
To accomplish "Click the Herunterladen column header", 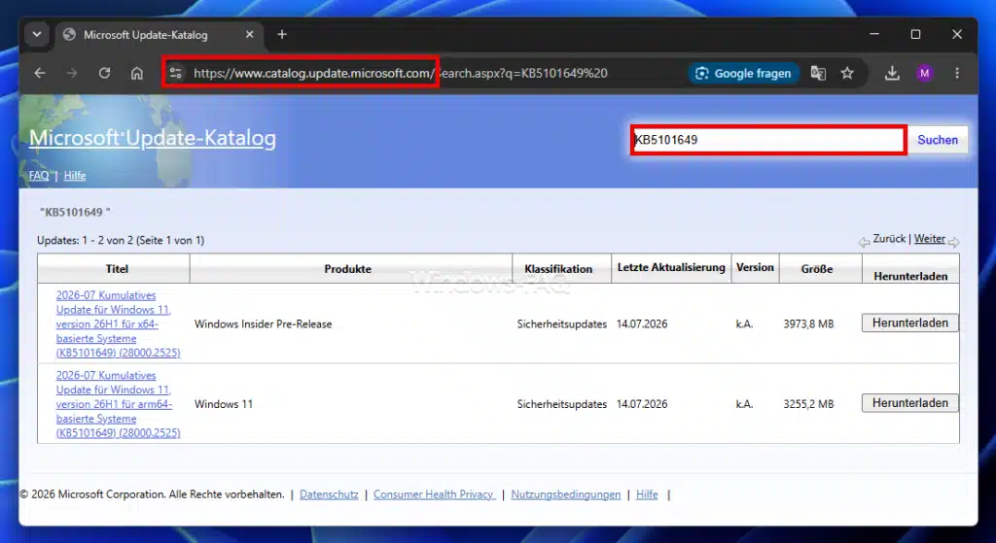I will click(x=910, y=276).
